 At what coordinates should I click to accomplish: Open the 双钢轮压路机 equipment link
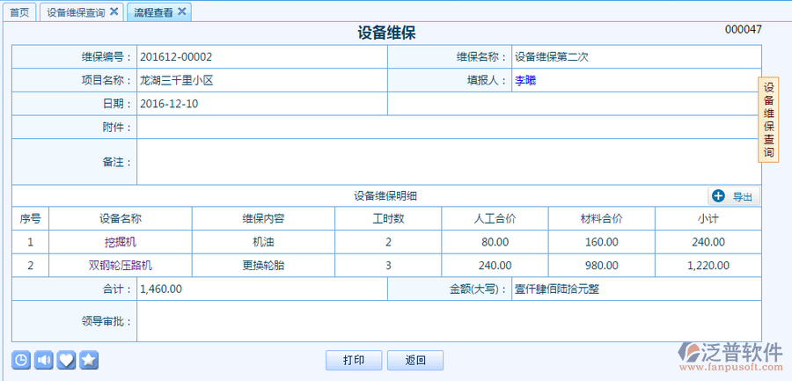click(121, 264)
